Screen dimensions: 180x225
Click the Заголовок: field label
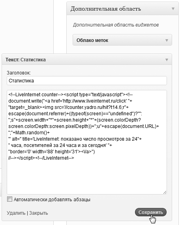click(x=19, y=73)
